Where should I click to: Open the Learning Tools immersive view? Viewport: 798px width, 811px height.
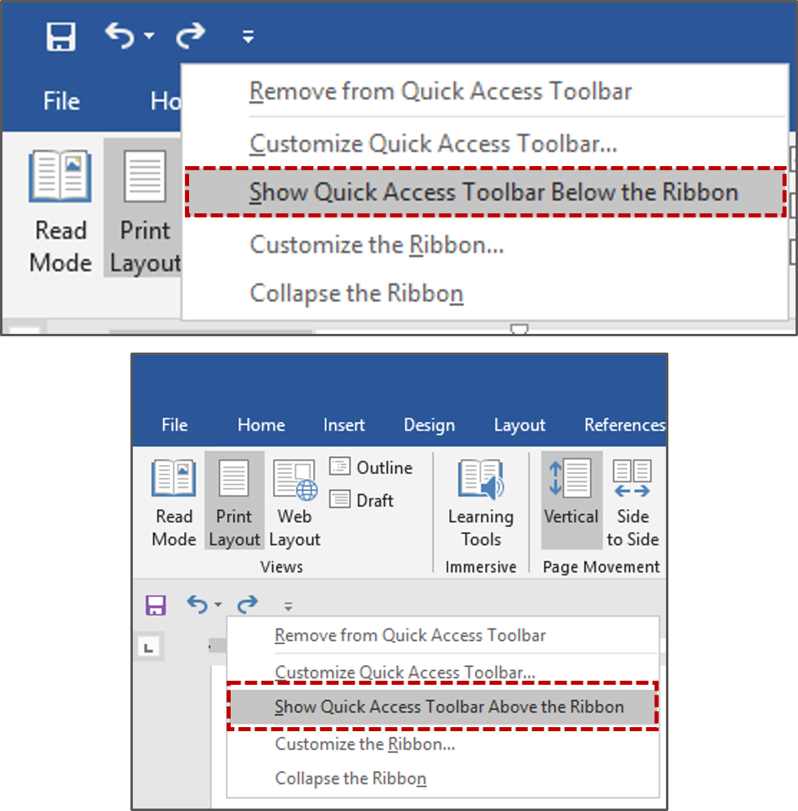[x=480, y=501]
